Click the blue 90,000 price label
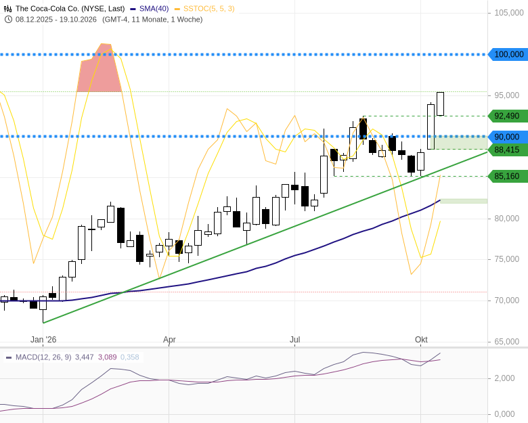The width and height of the screenshot is (528, 423). tap(508, 137)
